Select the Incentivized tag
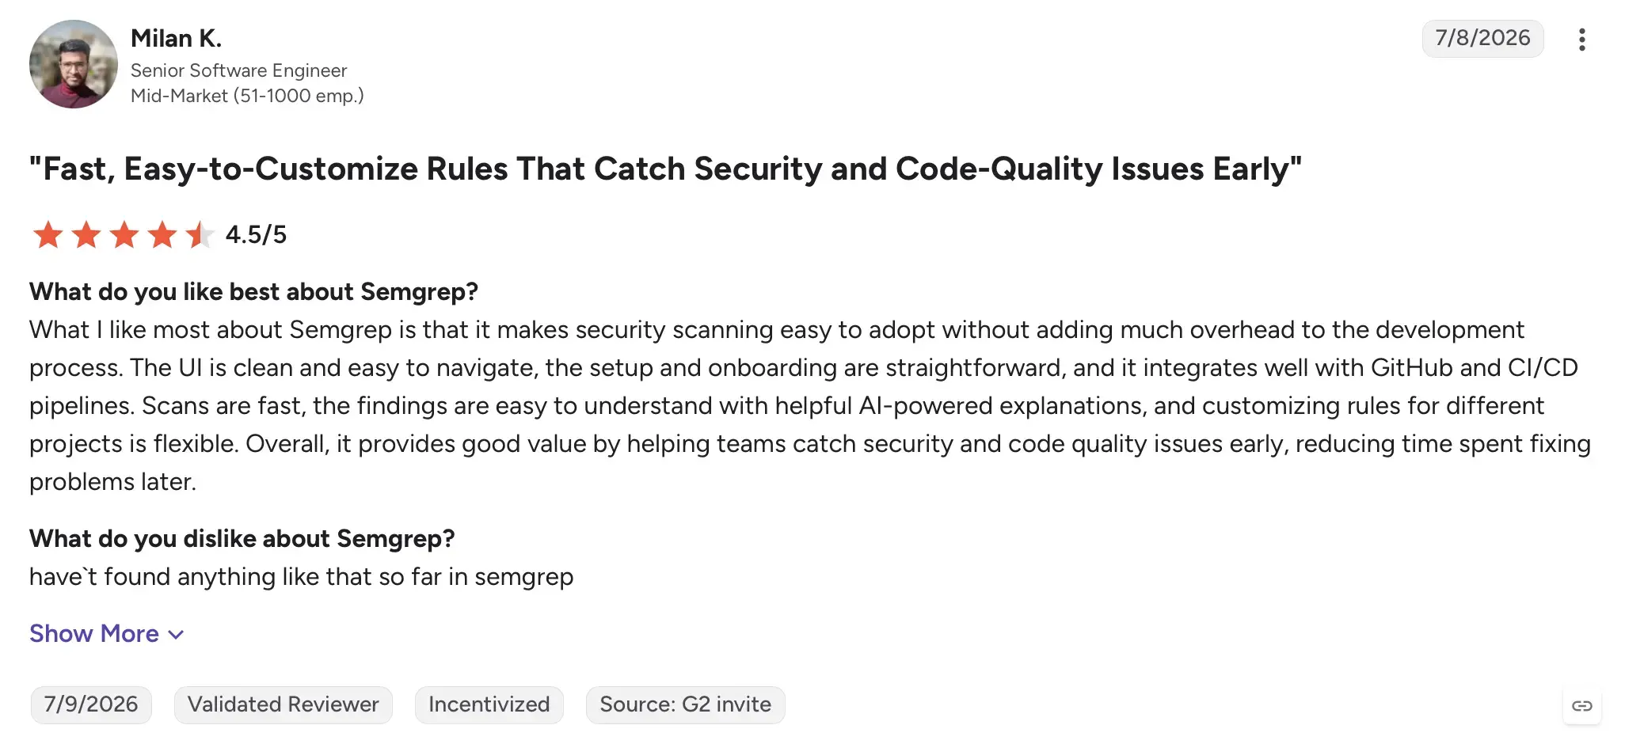Viewport: 1625px width, 744px height. click(489, 704)
